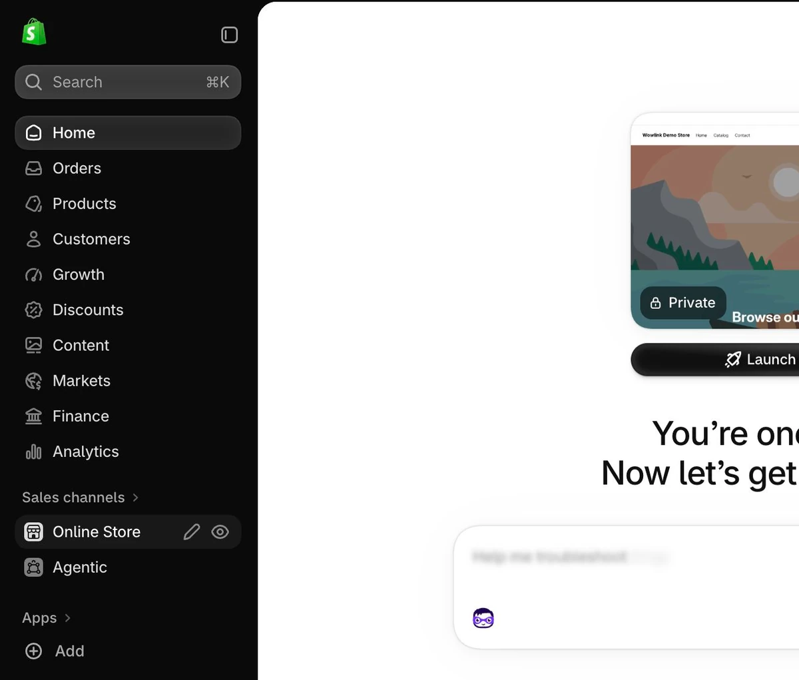This screenshot has width=799, height=680.
Task: Click the rocket icon on Launch
Action: click(733, 360)
